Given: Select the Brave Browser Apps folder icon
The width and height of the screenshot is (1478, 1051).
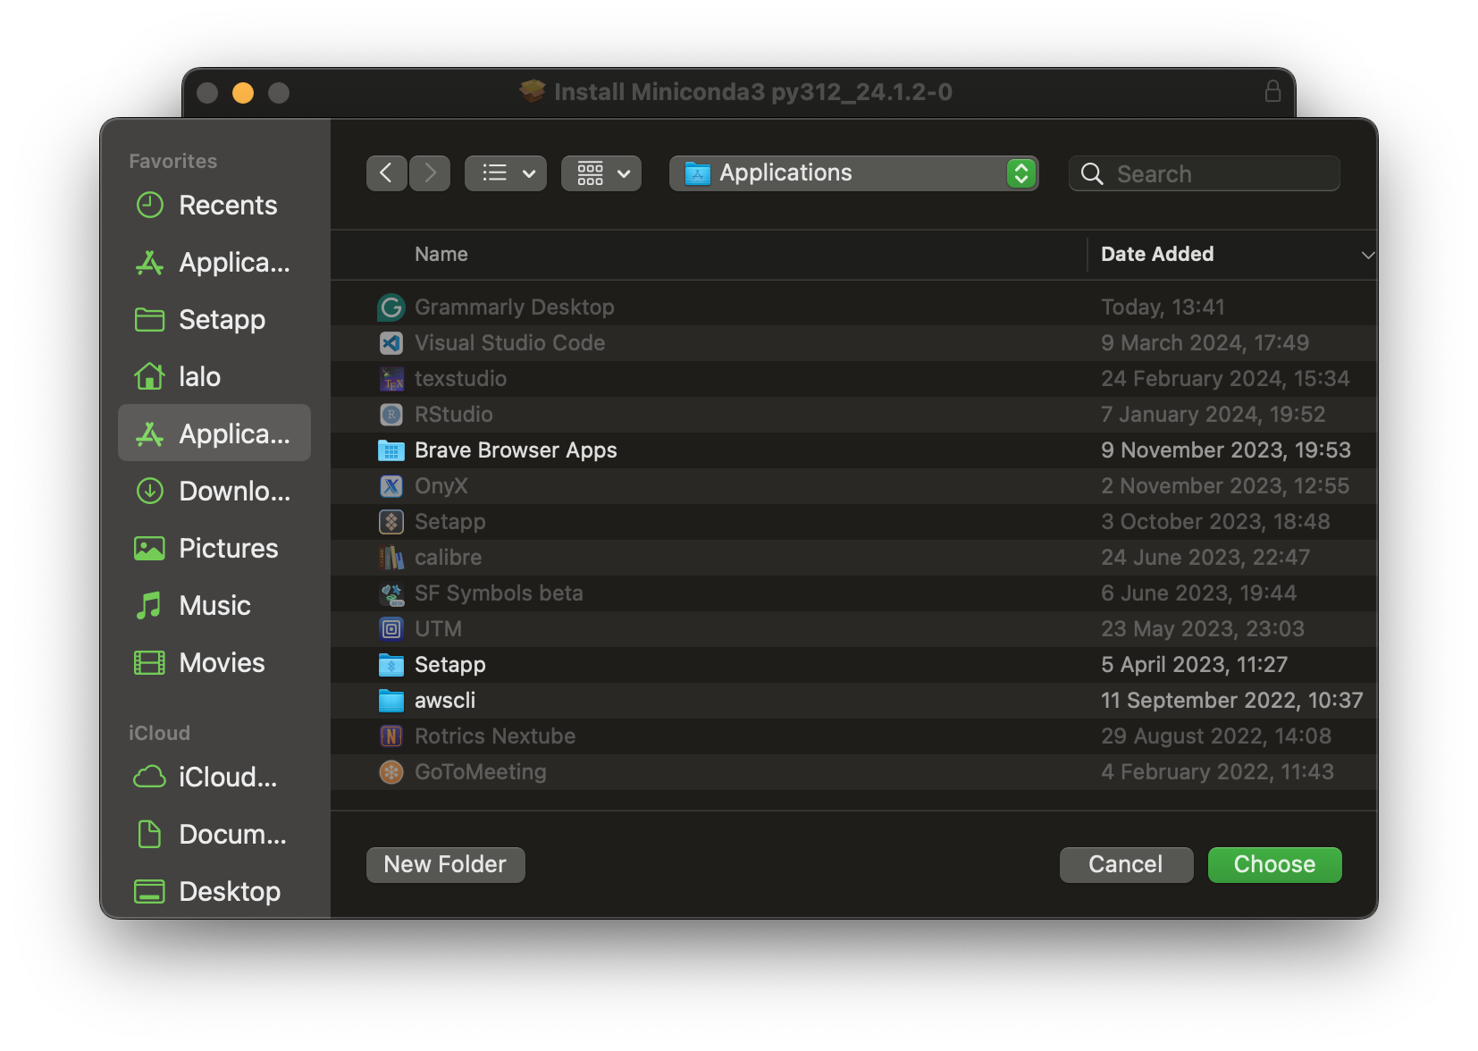Looking at the screenshot, I should (391, 450).
